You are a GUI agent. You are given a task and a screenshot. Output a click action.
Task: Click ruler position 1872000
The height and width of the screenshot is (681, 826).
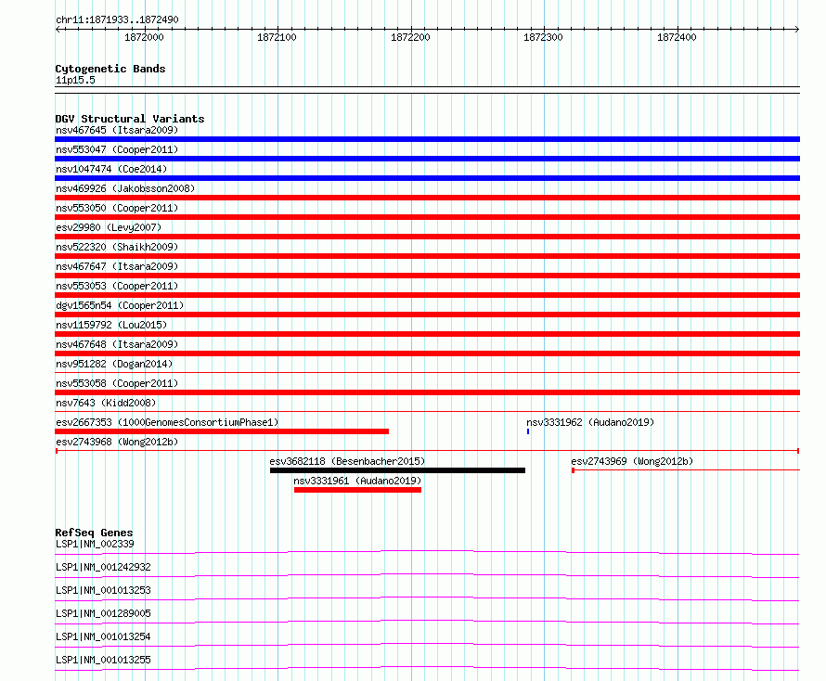point(145,37)
